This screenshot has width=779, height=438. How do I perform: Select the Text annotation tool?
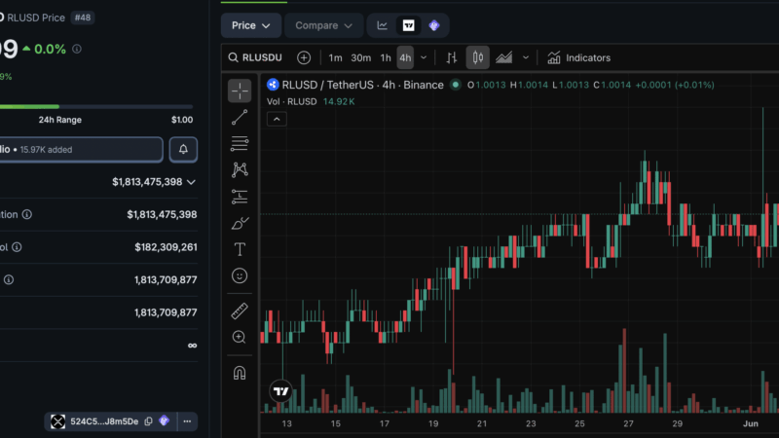pyautogui.click(x=240, y=249)
